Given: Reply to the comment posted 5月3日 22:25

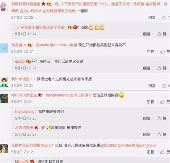Looking at the screenshot, I should (x=152, y=18).
